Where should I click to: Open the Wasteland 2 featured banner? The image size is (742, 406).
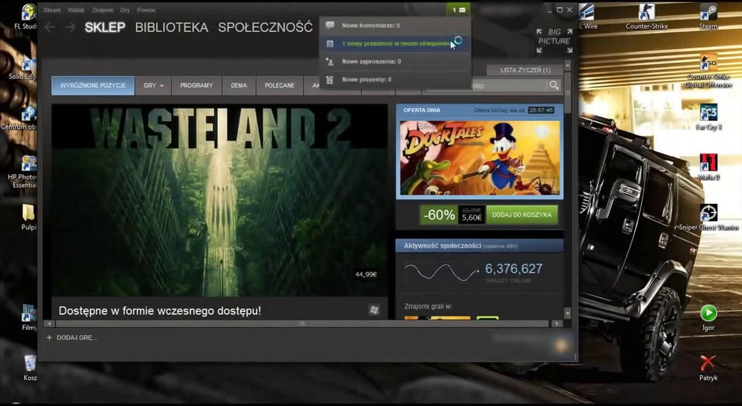coord(219,200)
